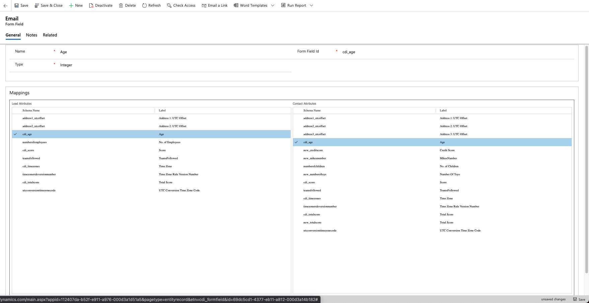Expand the Word Templates dropdown chevron
This screenshot has height=303, width=589.
pyautogui.click(x=273, y=5)
